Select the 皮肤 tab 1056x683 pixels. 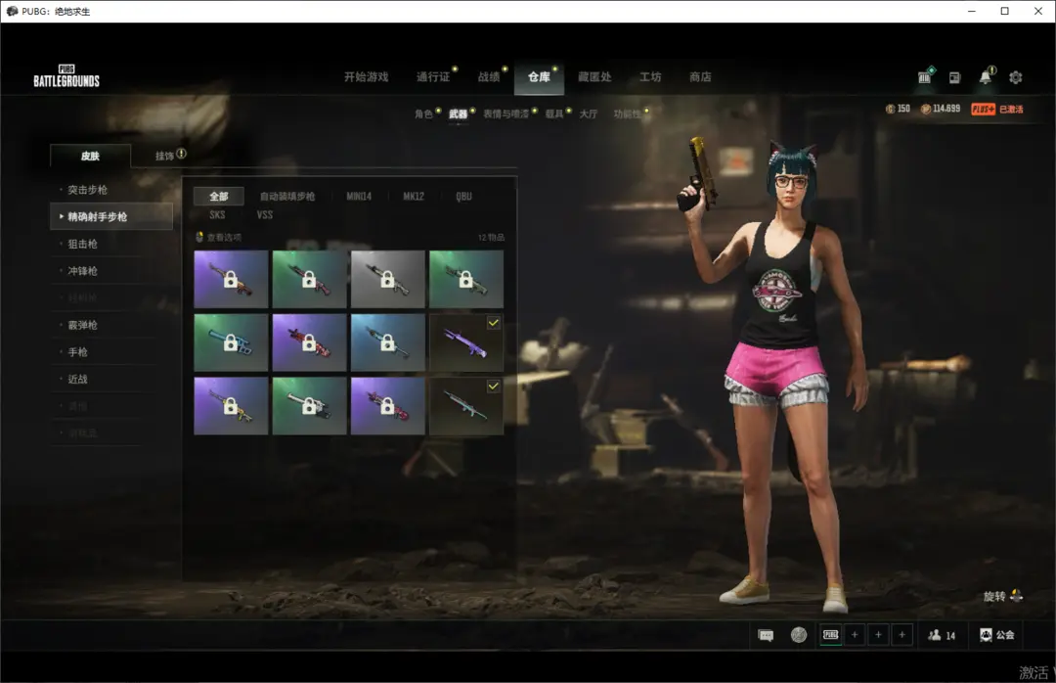90,156
